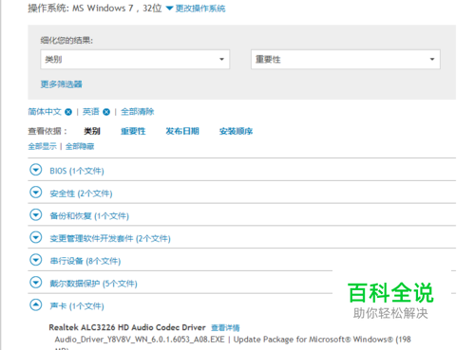The height and width of the screenshot is (350, 475).
Task: Click Audio_Driver_Y8V8V_WN_6.0.1.6053_A08.EXE file name
Action: pyautogui.click(x=140, y=340)
